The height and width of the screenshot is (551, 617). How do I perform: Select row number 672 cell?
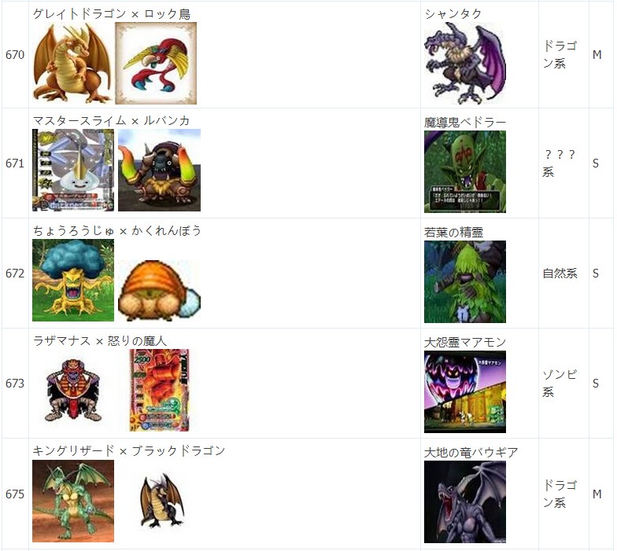pos(15,274)
